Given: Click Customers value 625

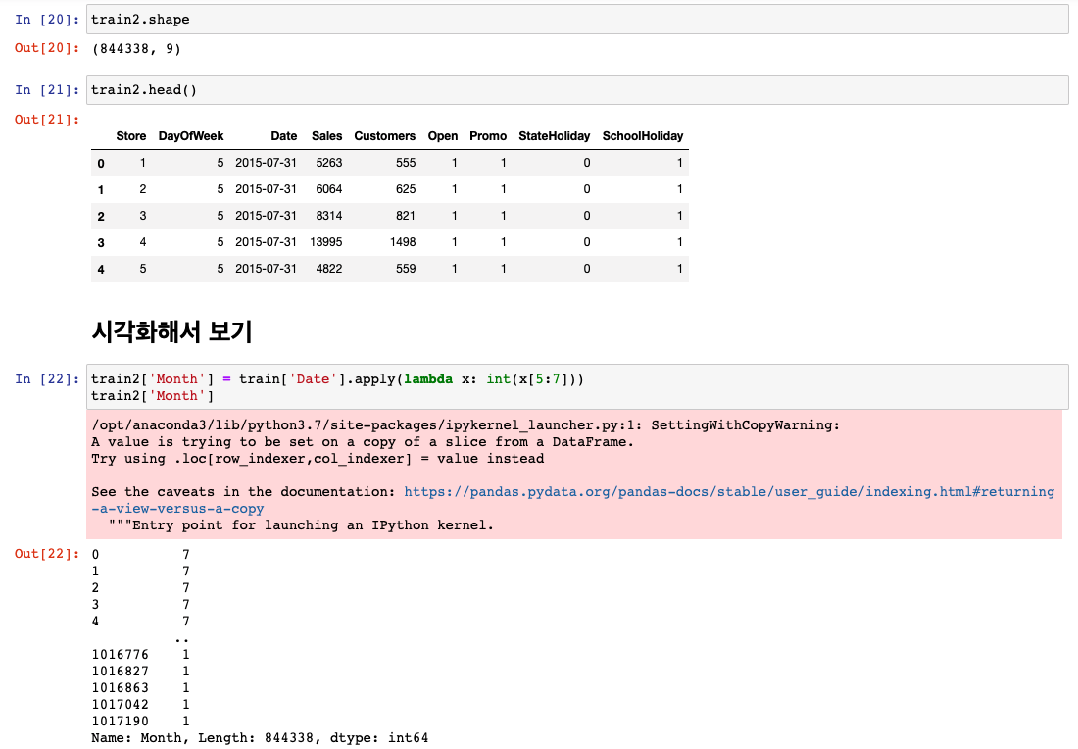Looking at the screenshot, I should (x=406, y=189).
